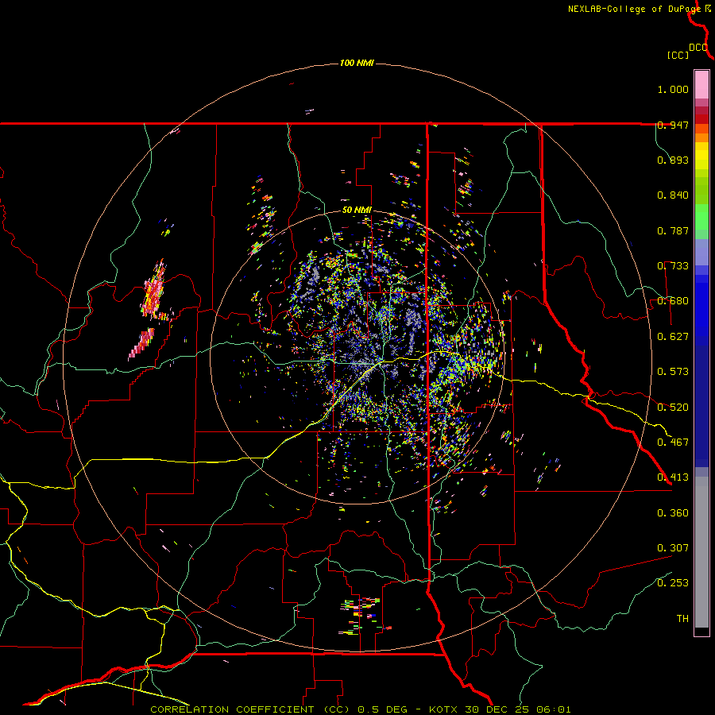Image resolution: width=715 pixels, height=715 pixels.
Task: Pick the light pink swatch on color bar
Action: pyautogui.click(x=701, y=85)
